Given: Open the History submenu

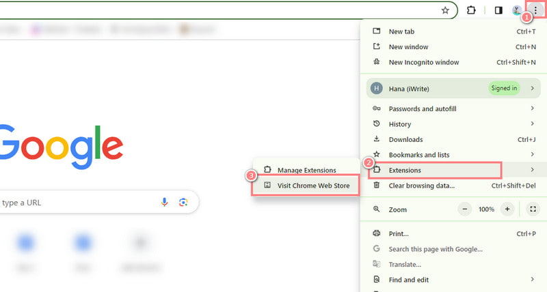Looking at the screenshot, I should click(x=454, y=124).
